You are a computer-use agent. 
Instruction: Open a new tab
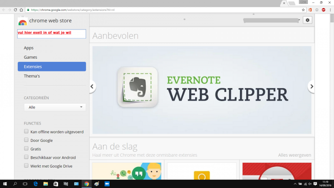pyautogui.click(x=292, y=3)
